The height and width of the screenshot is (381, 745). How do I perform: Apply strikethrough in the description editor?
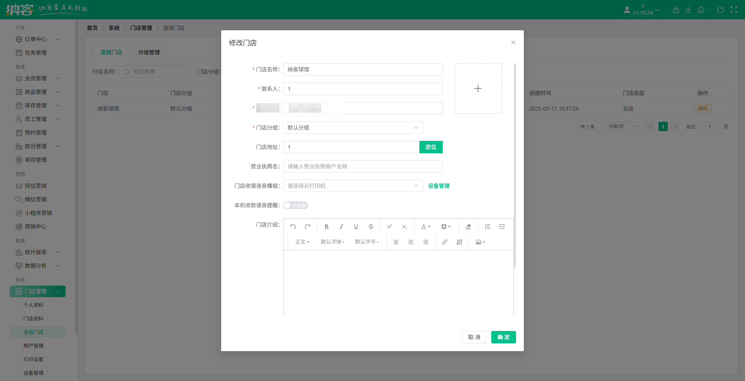pos(371,227)
